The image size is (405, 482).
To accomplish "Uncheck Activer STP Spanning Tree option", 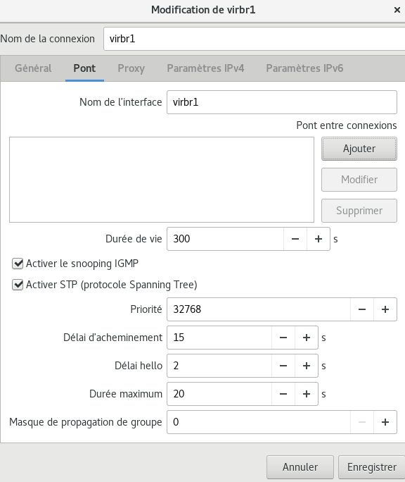I will coord(18,285).
